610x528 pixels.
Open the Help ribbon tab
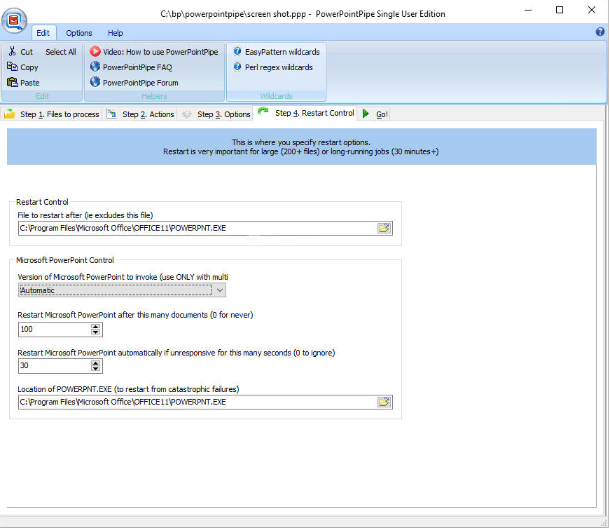click(x=115, y=33)
